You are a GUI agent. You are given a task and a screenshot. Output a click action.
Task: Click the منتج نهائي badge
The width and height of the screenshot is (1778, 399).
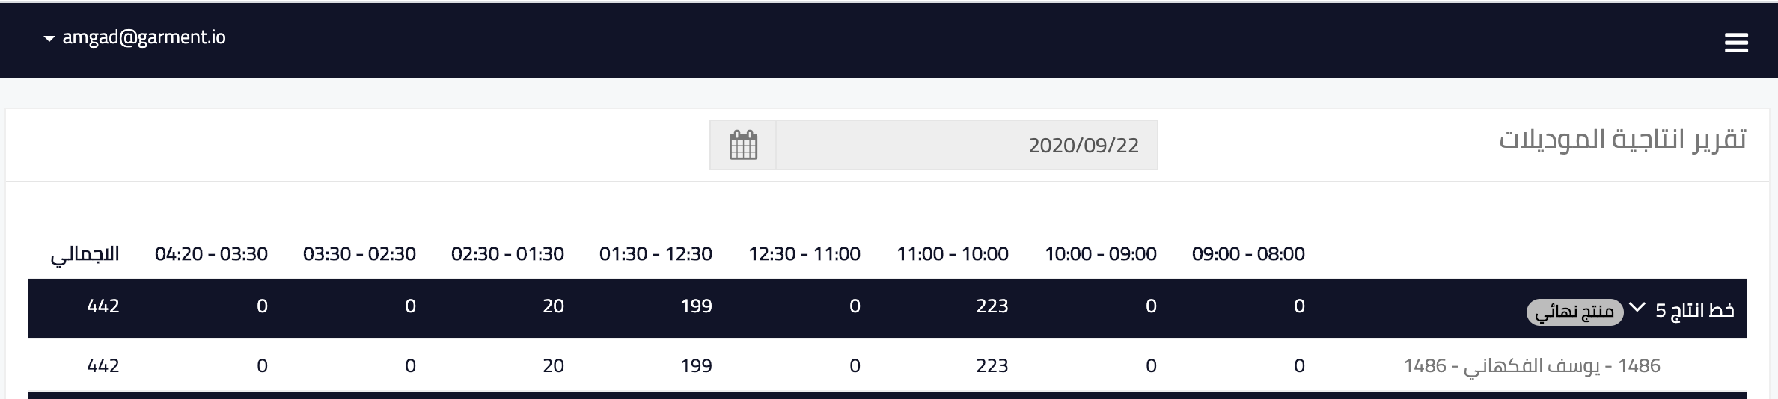tap(1575, 312)
